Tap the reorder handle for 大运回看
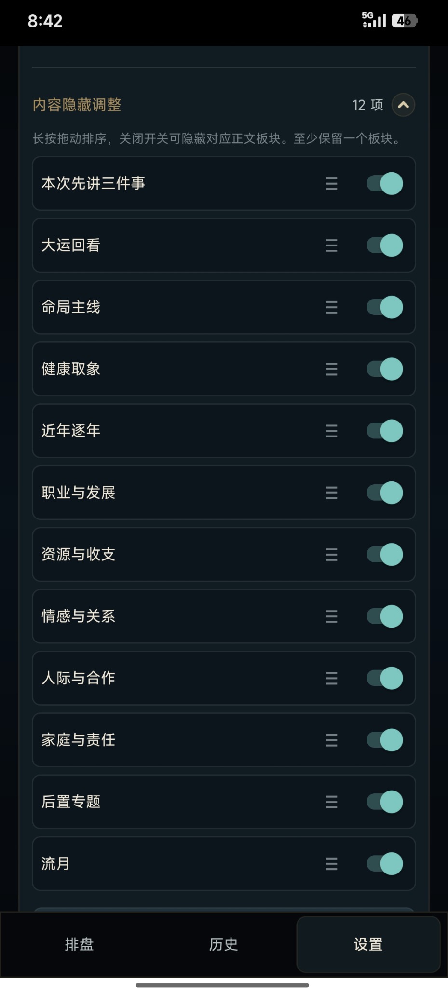This screenshot has height=996, width=448. tap(332, 246)
